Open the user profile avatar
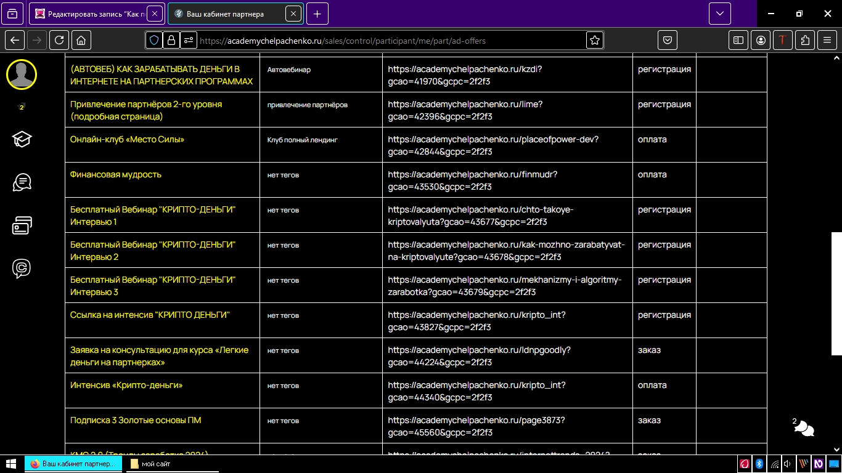Viewport: 842px width, 473px height. pyautogui.click(x=22, y=75)
